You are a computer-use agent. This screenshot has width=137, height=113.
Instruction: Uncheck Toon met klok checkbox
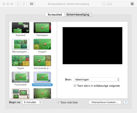point(58,102)
